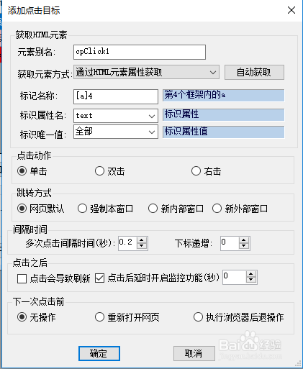This screenshot has height=369, width=303.
Task: Uncheck 点击后延时开启监控功能 checkbox
Action: pyautogui.click(x=99, y=278)
